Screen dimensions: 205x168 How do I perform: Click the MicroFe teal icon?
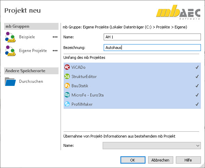click(67, 95)
